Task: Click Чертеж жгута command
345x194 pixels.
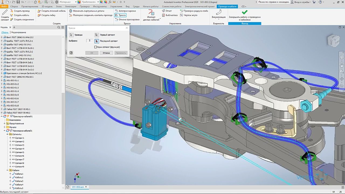Action: [x=188, y=15]
